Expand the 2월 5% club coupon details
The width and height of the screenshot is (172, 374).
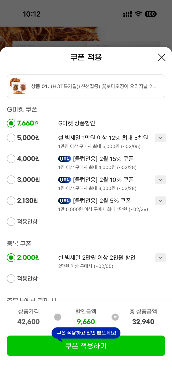[x=160, y=201]
